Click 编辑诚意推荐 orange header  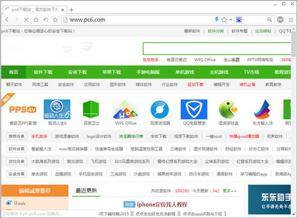35,191
